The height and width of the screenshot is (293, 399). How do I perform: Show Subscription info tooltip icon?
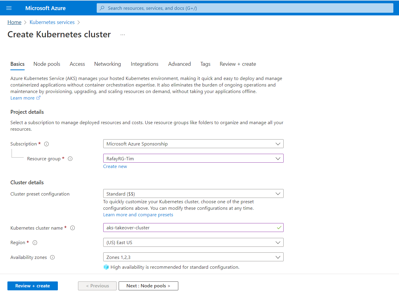coord(47,144)
